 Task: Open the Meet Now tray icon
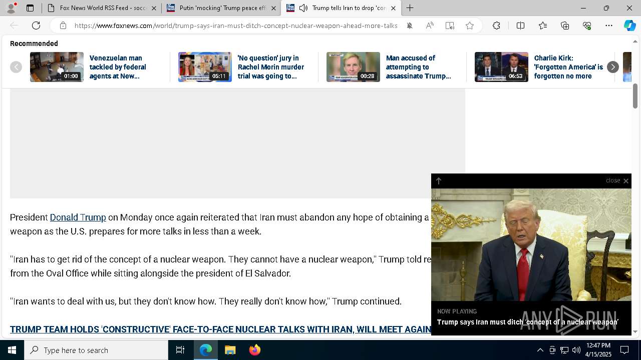[x=552, y=350]
